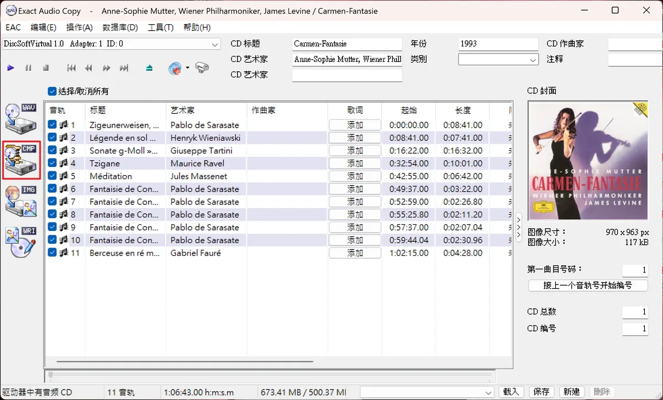Click the CMP compressed extract icon

coord(21,160)
